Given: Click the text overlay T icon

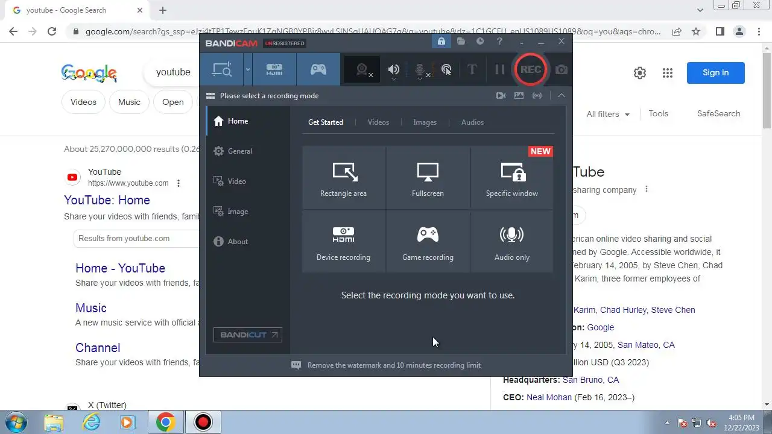Looking at the screenshot, I should [x=472, y=69].
